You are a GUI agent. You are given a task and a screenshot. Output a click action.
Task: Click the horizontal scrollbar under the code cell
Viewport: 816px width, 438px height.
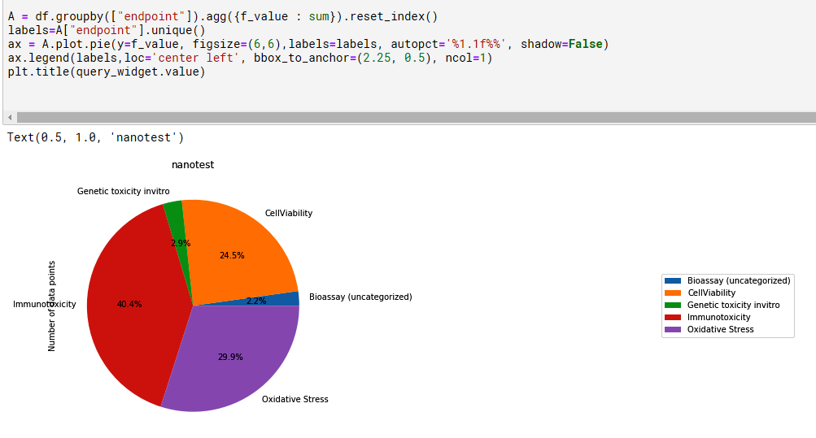pos(407,117)
